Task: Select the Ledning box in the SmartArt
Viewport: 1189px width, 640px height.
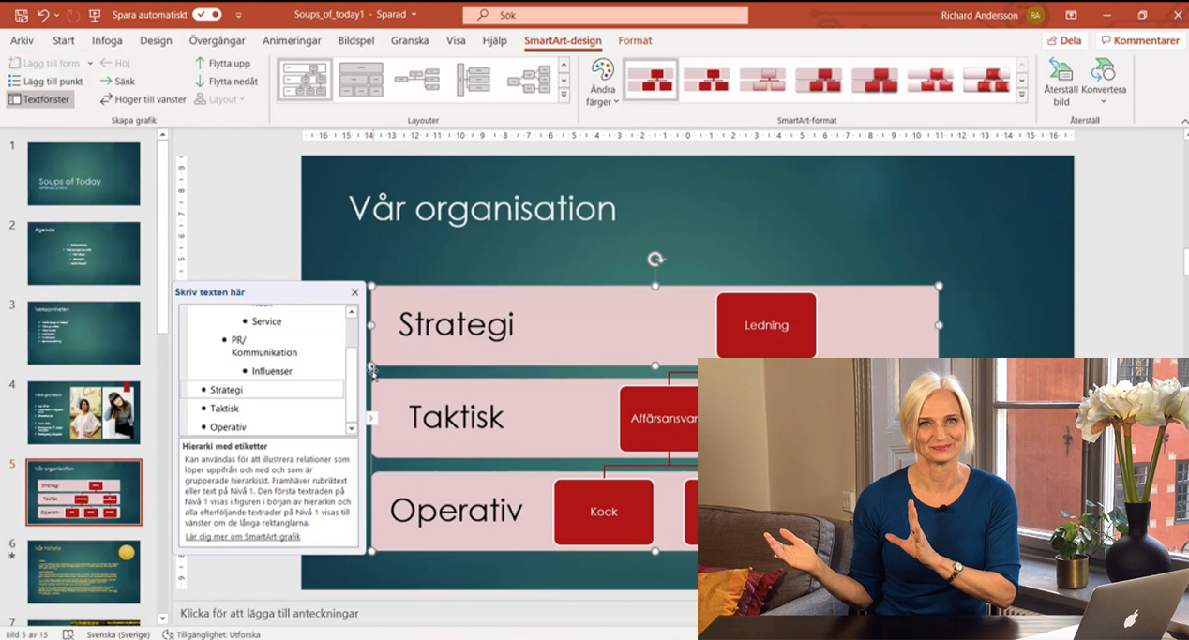Action: click(766, 325)
